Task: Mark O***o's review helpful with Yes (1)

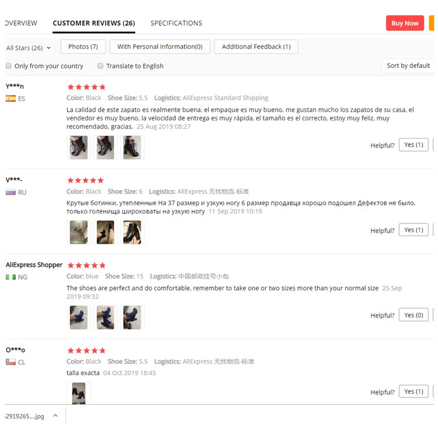Action: point(413,391)
